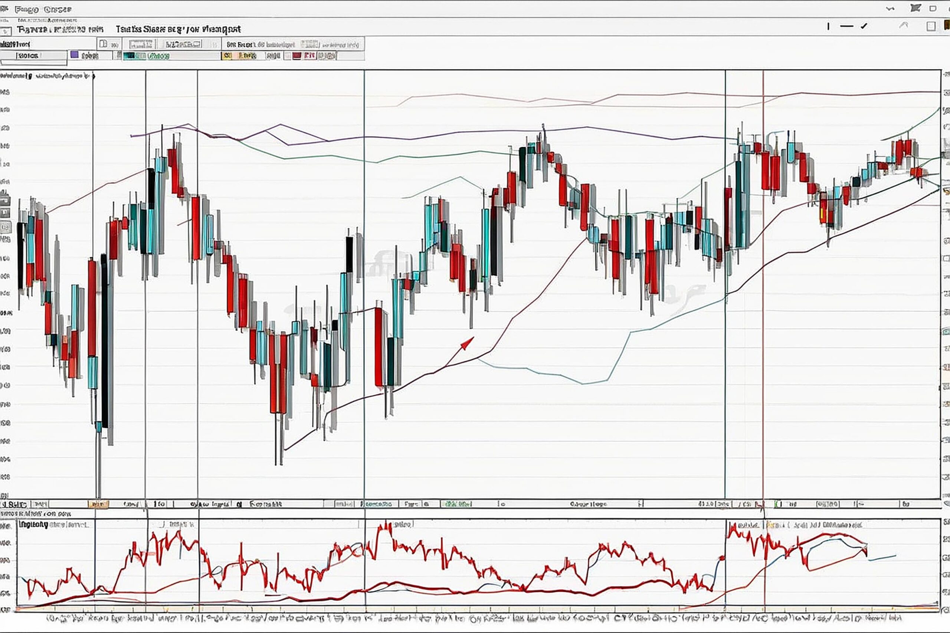Click the application logo icon at top-left

click(x=4, y=9)
